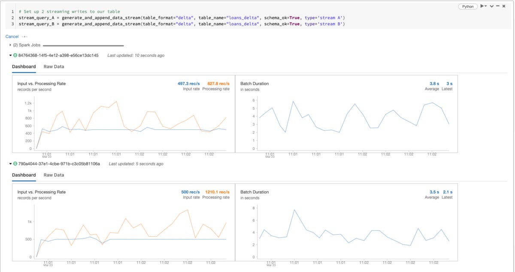Image resolution: width=515 pixels, height=272 pixels.
Task: Click the rate line chart for stream 84764368
Action: tap(131, 125)
